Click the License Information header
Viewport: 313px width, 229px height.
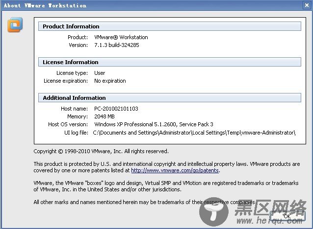[x=170, y=62]
